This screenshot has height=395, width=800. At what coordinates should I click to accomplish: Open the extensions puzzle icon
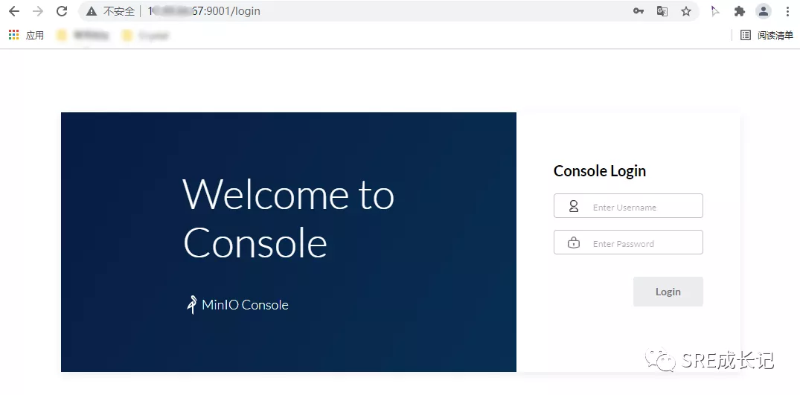(x=739, y=11)
